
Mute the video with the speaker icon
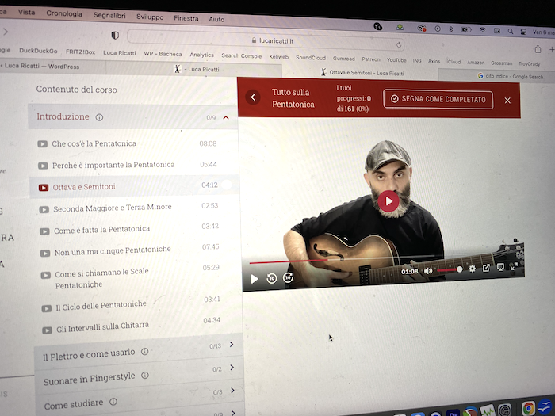[428, 271]
